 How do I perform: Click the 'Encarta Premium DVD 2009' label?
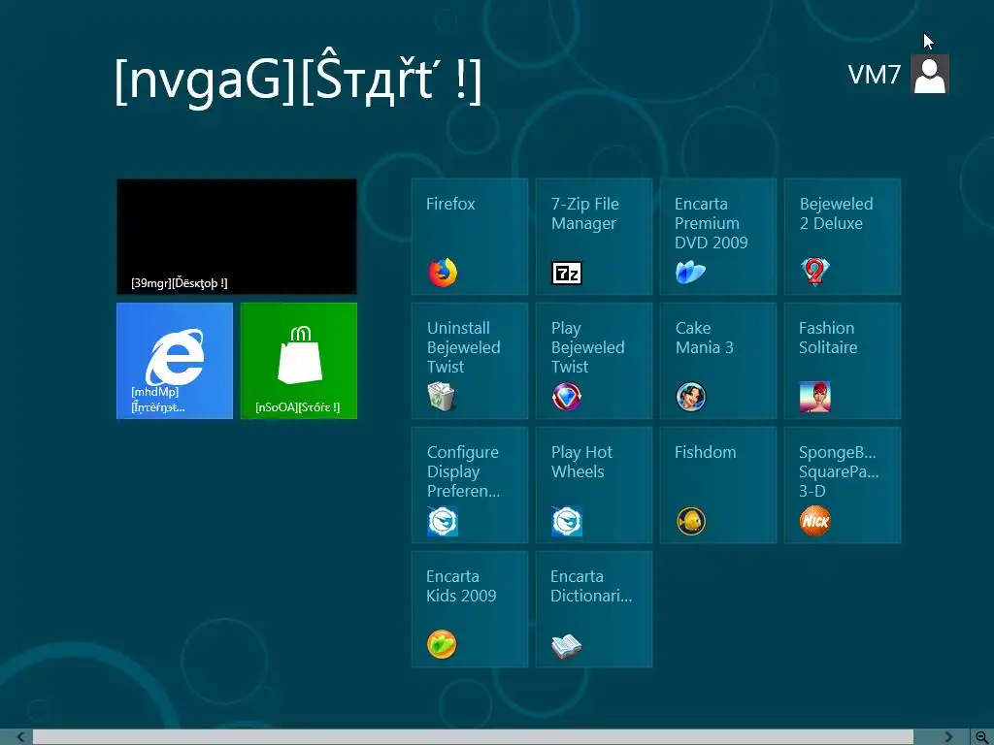coord(712,223)
